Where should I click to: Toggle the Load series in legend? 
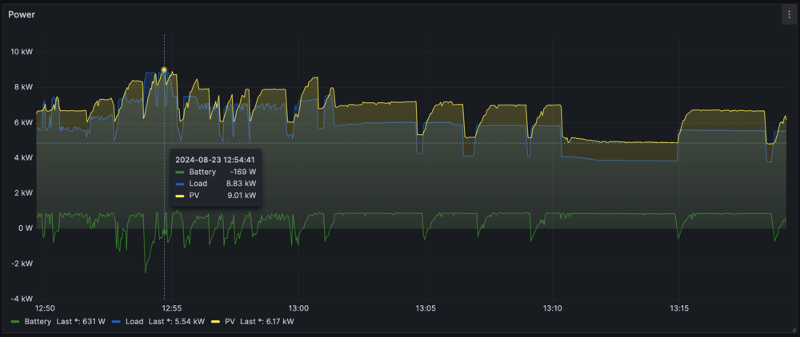[134, 322]
